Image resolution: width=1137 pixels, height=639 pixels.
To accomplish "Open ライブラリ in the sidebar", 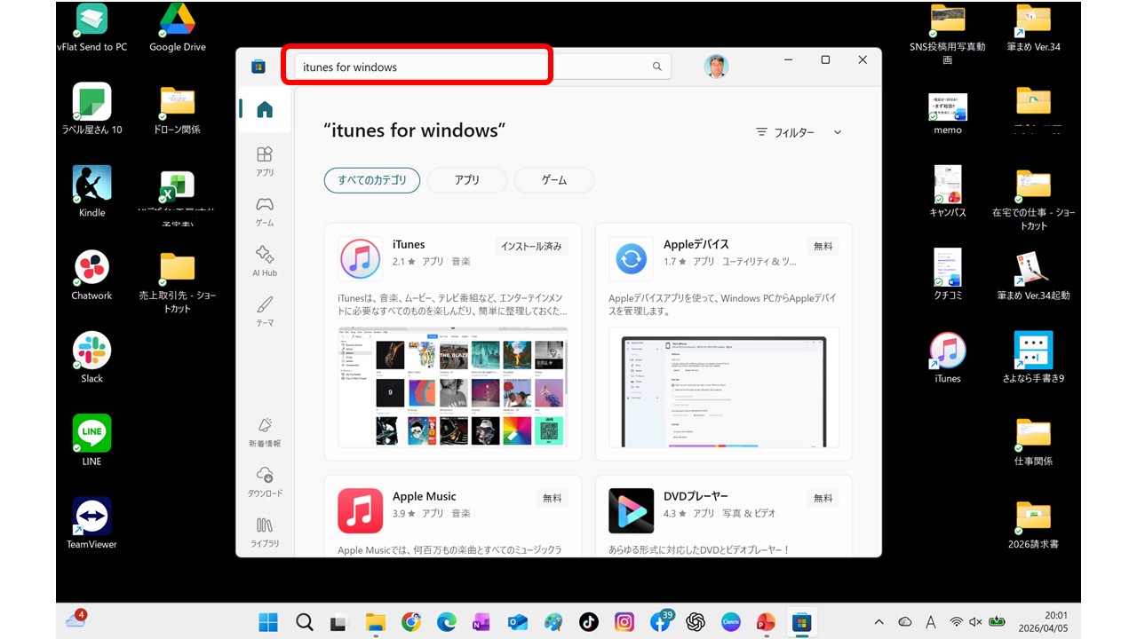I will coord(264,532).
